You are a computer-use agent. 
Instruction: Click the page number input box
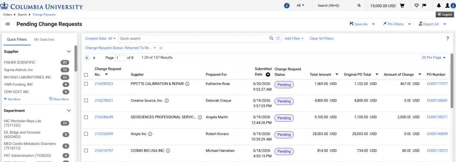pos(120,58)
